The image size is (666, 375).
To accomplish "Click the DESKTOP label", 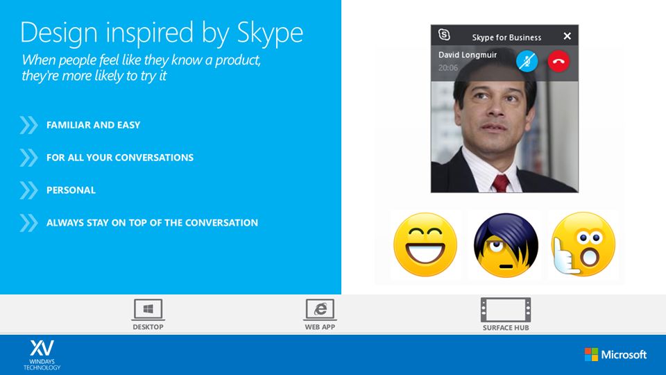I will [148, 327].
